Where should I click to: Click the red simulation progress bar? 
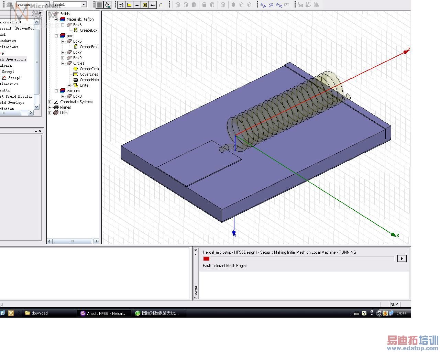(206, 258)
